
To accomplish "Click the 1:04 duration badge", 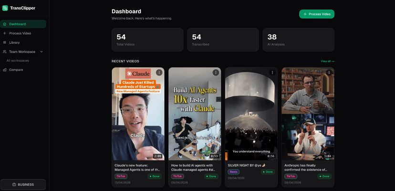I will click(327, 156).
